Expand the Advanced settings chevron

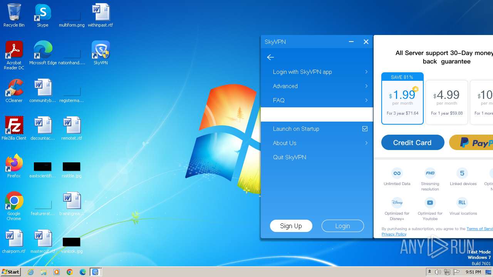click(366, 86)
